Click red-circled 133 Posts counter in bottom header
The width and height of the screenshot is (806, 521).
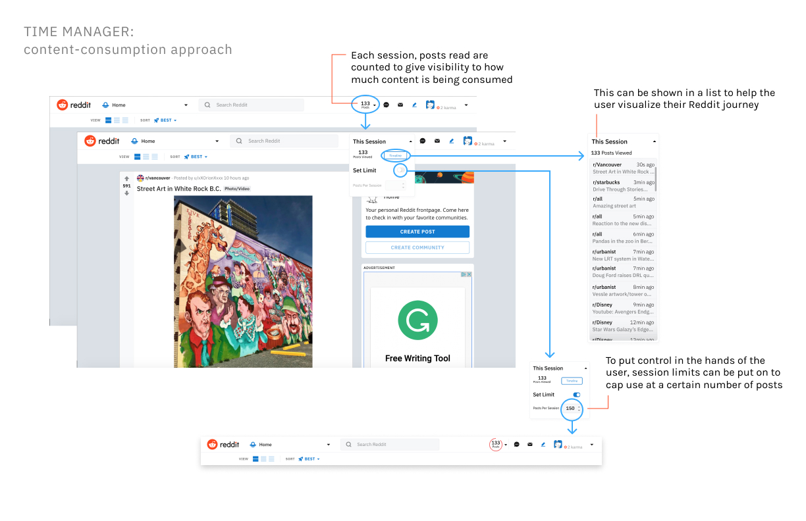click(496, 445)
